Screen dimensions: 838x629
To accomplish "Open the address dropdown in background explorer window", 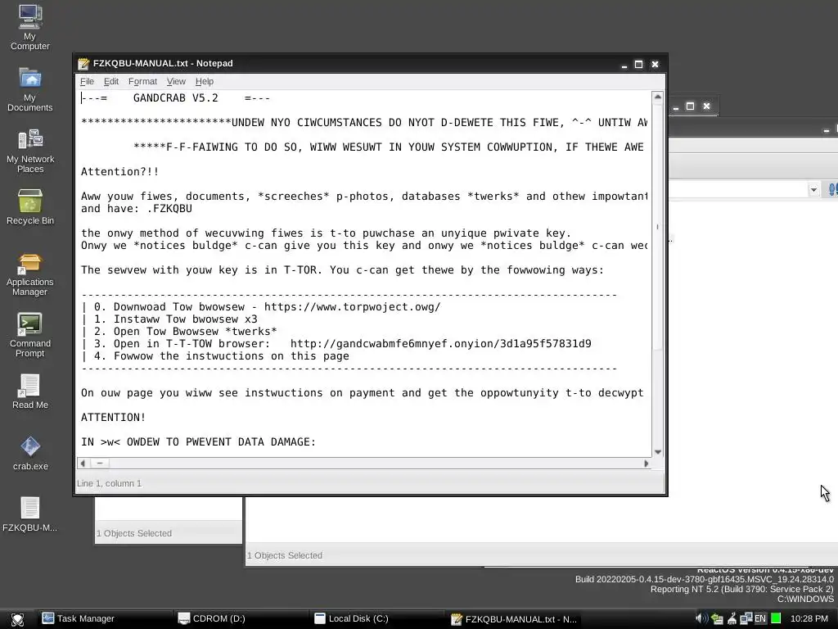I will tap(813, 189).
